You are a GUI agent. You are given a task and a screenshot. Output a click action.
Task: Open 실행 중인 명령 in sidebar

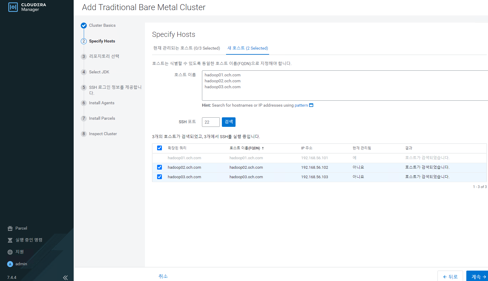coord(29,240)
